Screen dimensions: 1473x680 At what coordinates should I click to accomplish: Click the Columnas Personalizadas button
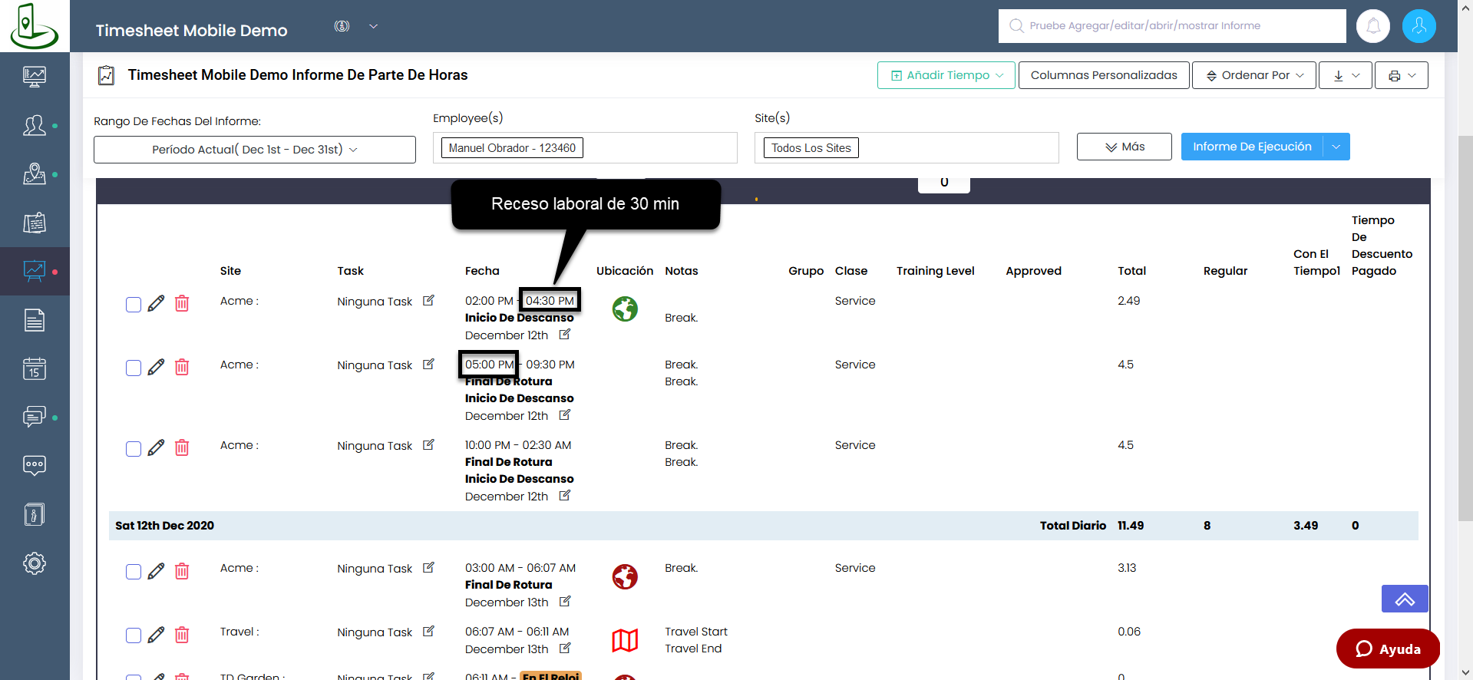click(1103, 75)
